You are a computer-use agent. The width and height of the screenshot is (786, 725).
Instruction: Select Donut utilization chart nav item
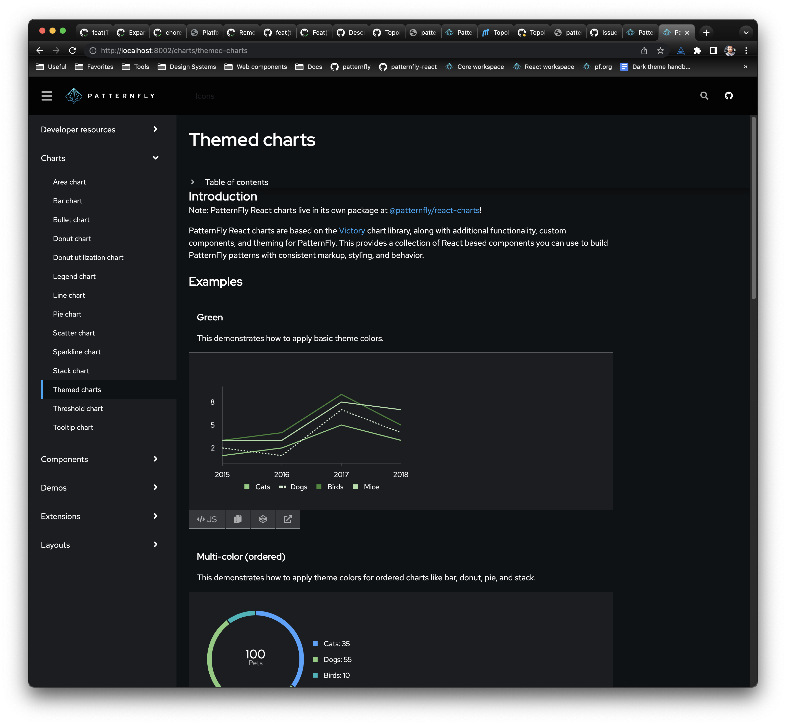88,257
